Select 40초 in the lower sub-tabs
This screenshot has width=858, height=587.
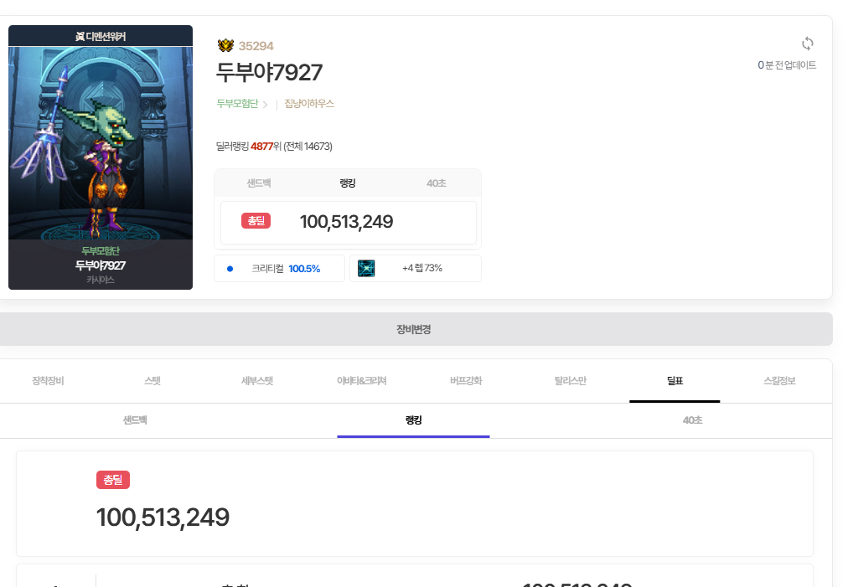click(692, 420)
